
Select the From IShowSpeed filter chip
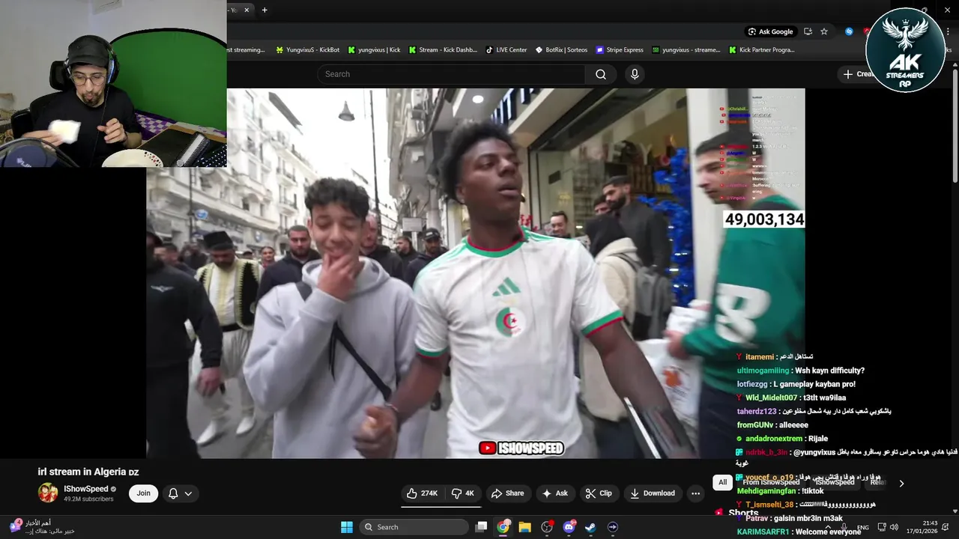tap(770, 483)
